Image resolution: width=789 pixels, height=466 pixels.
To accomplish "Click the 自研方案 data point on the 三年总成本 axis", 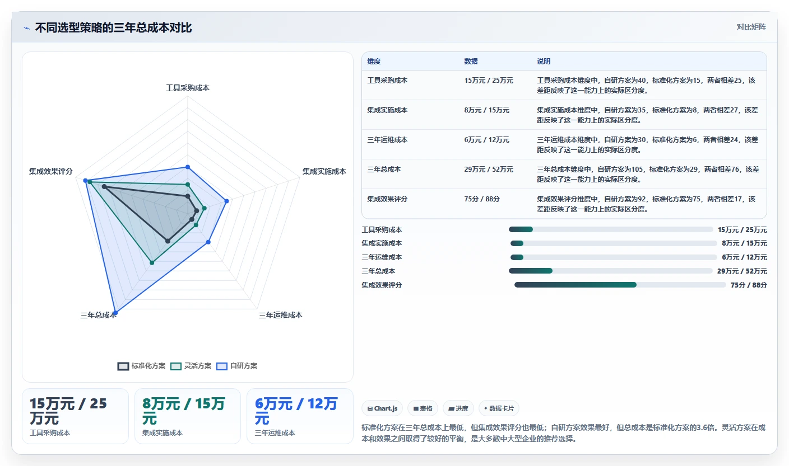I will (x=115, y=312).
